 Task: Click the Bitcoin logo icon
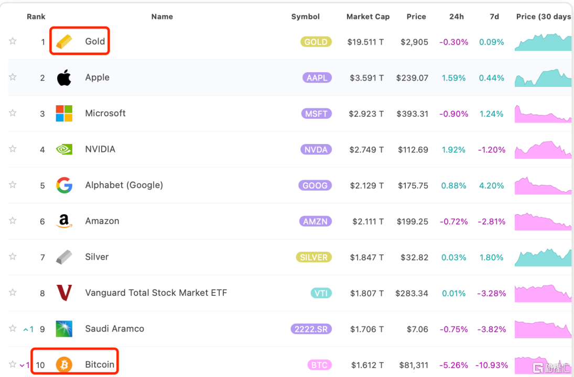(64, 364)
